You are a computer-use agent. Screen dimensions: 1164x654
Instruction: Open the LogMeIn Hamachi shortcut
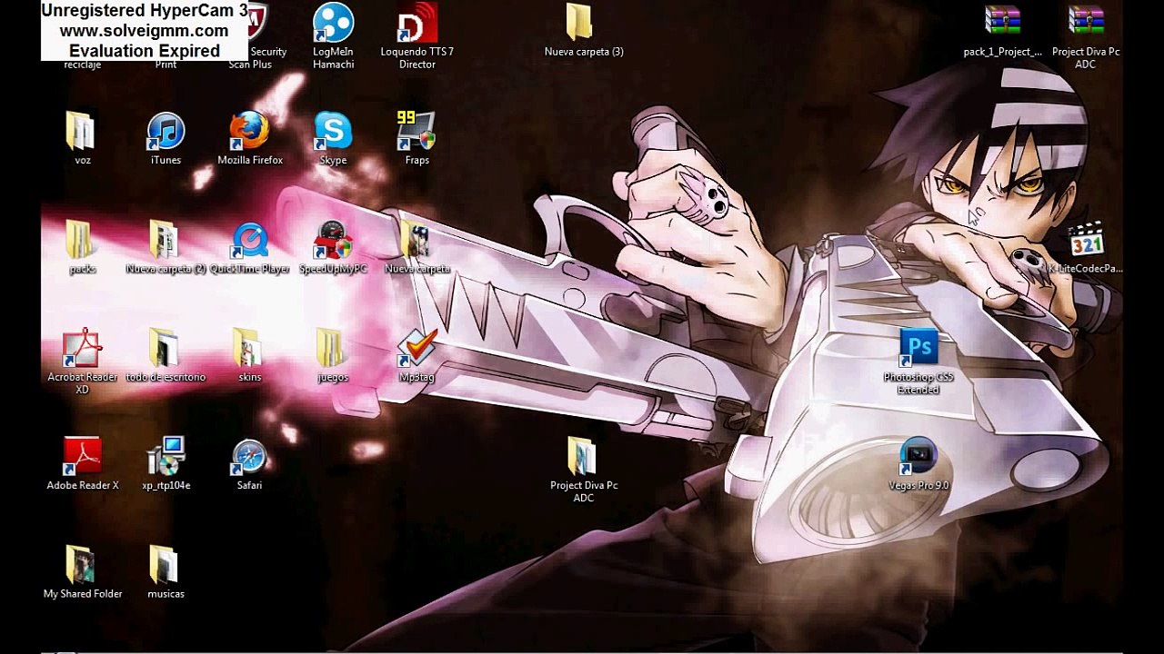click(334, 24)
